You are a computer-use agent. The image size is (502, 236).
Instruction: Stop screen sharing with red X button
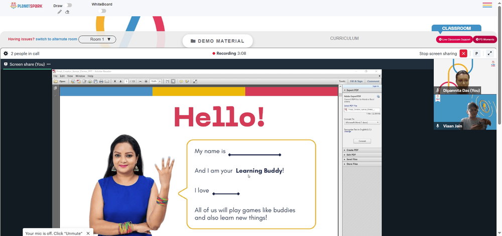463,53
